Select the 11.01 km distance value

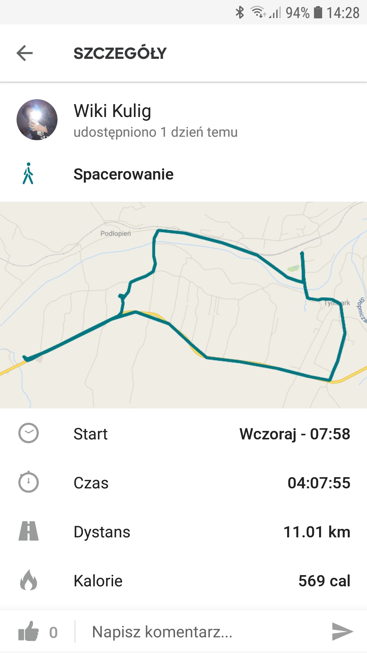tap(317, 532)
